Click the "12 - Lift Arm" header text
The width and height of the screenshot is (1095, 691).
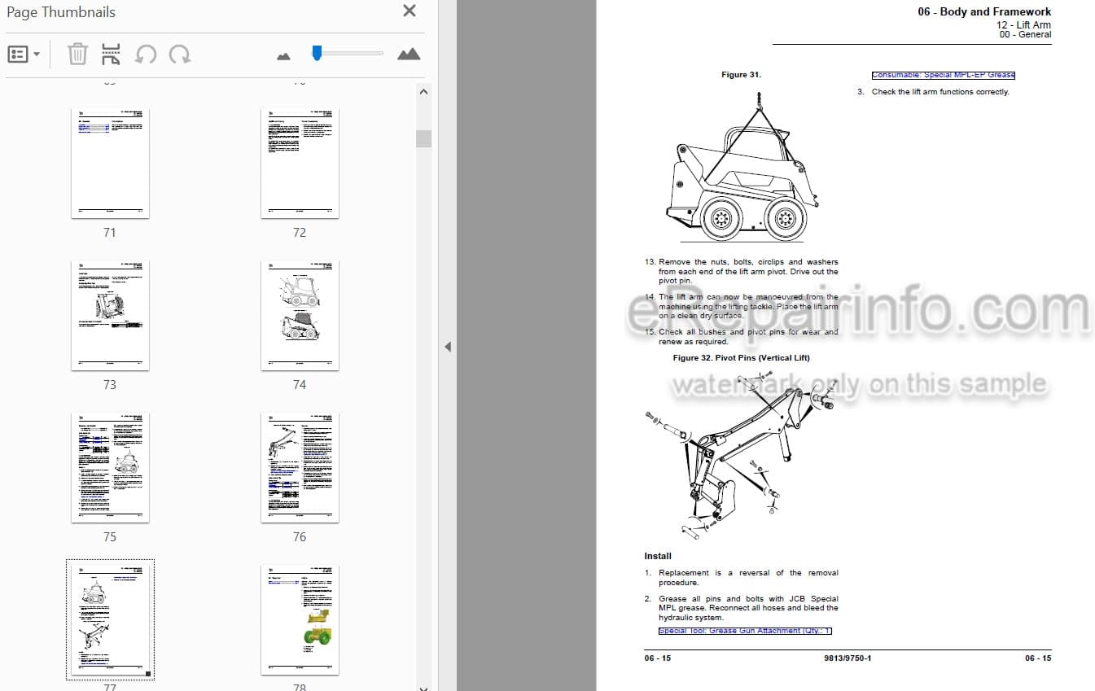1023,25
